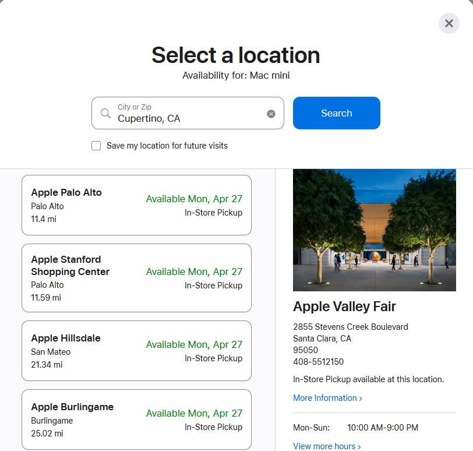The image size is (473, 451).
Task: Click the Mon-Sun: hours label
Action: (x=311, y=428)
